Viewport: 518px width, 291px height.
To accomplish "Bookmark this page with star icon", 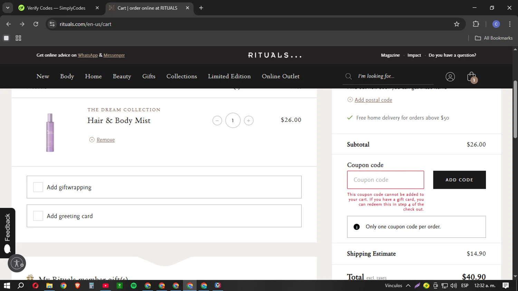I will (x=457, y=24).
